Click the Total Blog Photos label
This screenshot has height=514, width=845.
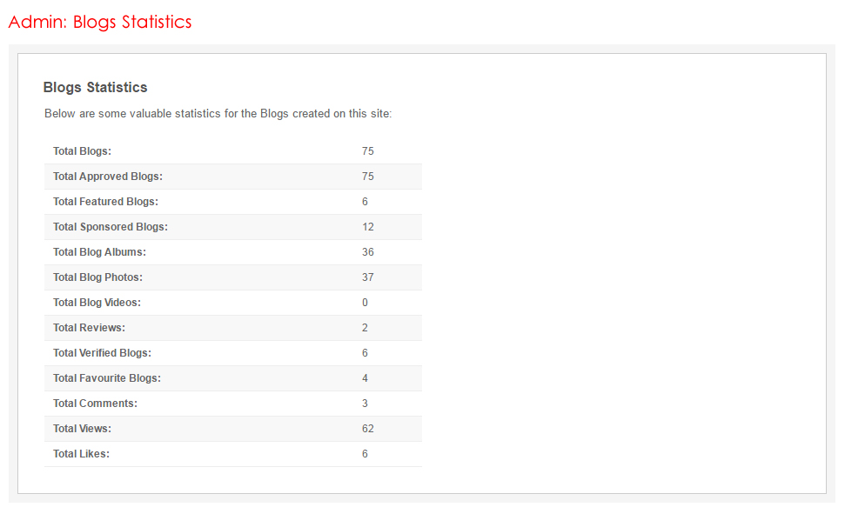97,277
